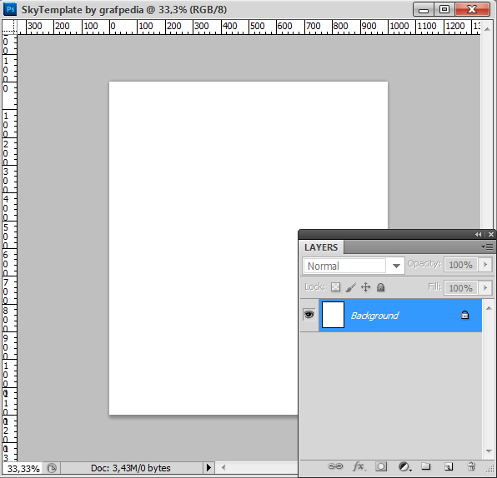497x478 pixels.
Task: Toggle lock position icon
Action: tap(365, 287)
